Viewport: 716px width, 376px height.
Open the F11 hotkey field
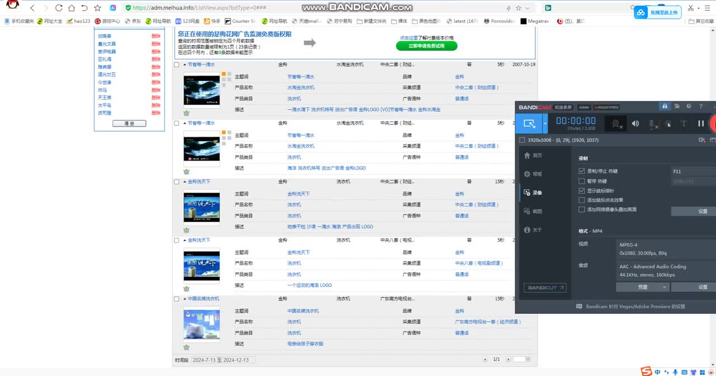pyautogui.click(x=694, y=171)
